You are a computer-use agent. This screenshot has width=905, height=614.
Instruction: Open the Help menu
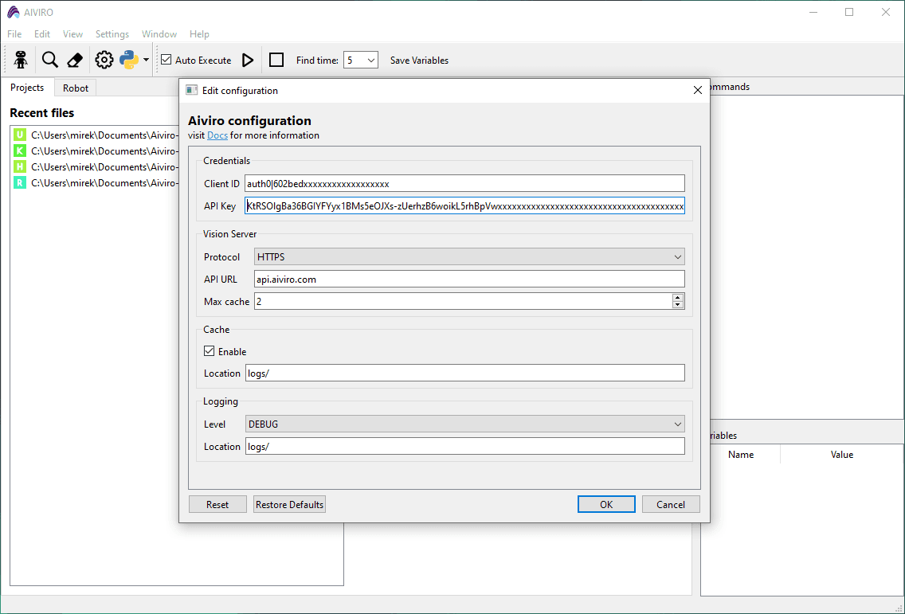[x=199, y=34]
